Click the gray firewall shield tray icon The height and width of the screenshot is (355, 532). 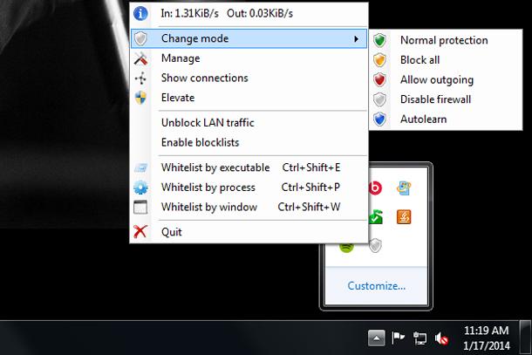375,246
